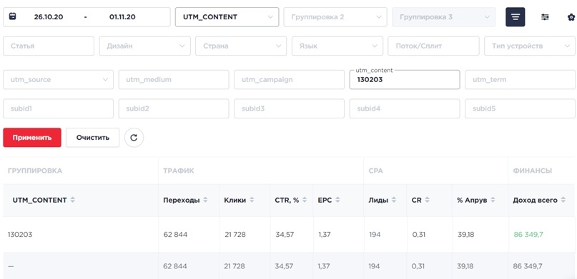Expand the utm_source dropdown
The height and width of the screenshot is (279, 577).
click(x=58, y=80)
